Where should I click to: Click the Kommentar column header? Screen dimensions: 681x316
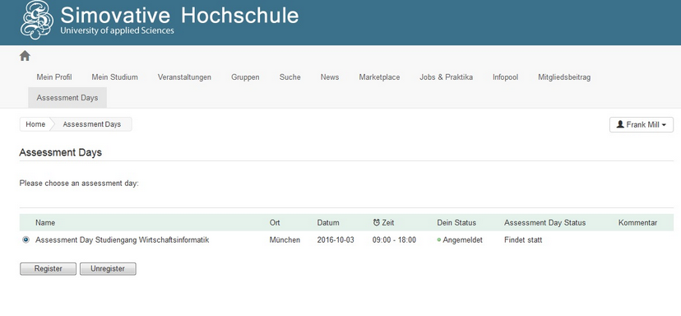point(637,222)
